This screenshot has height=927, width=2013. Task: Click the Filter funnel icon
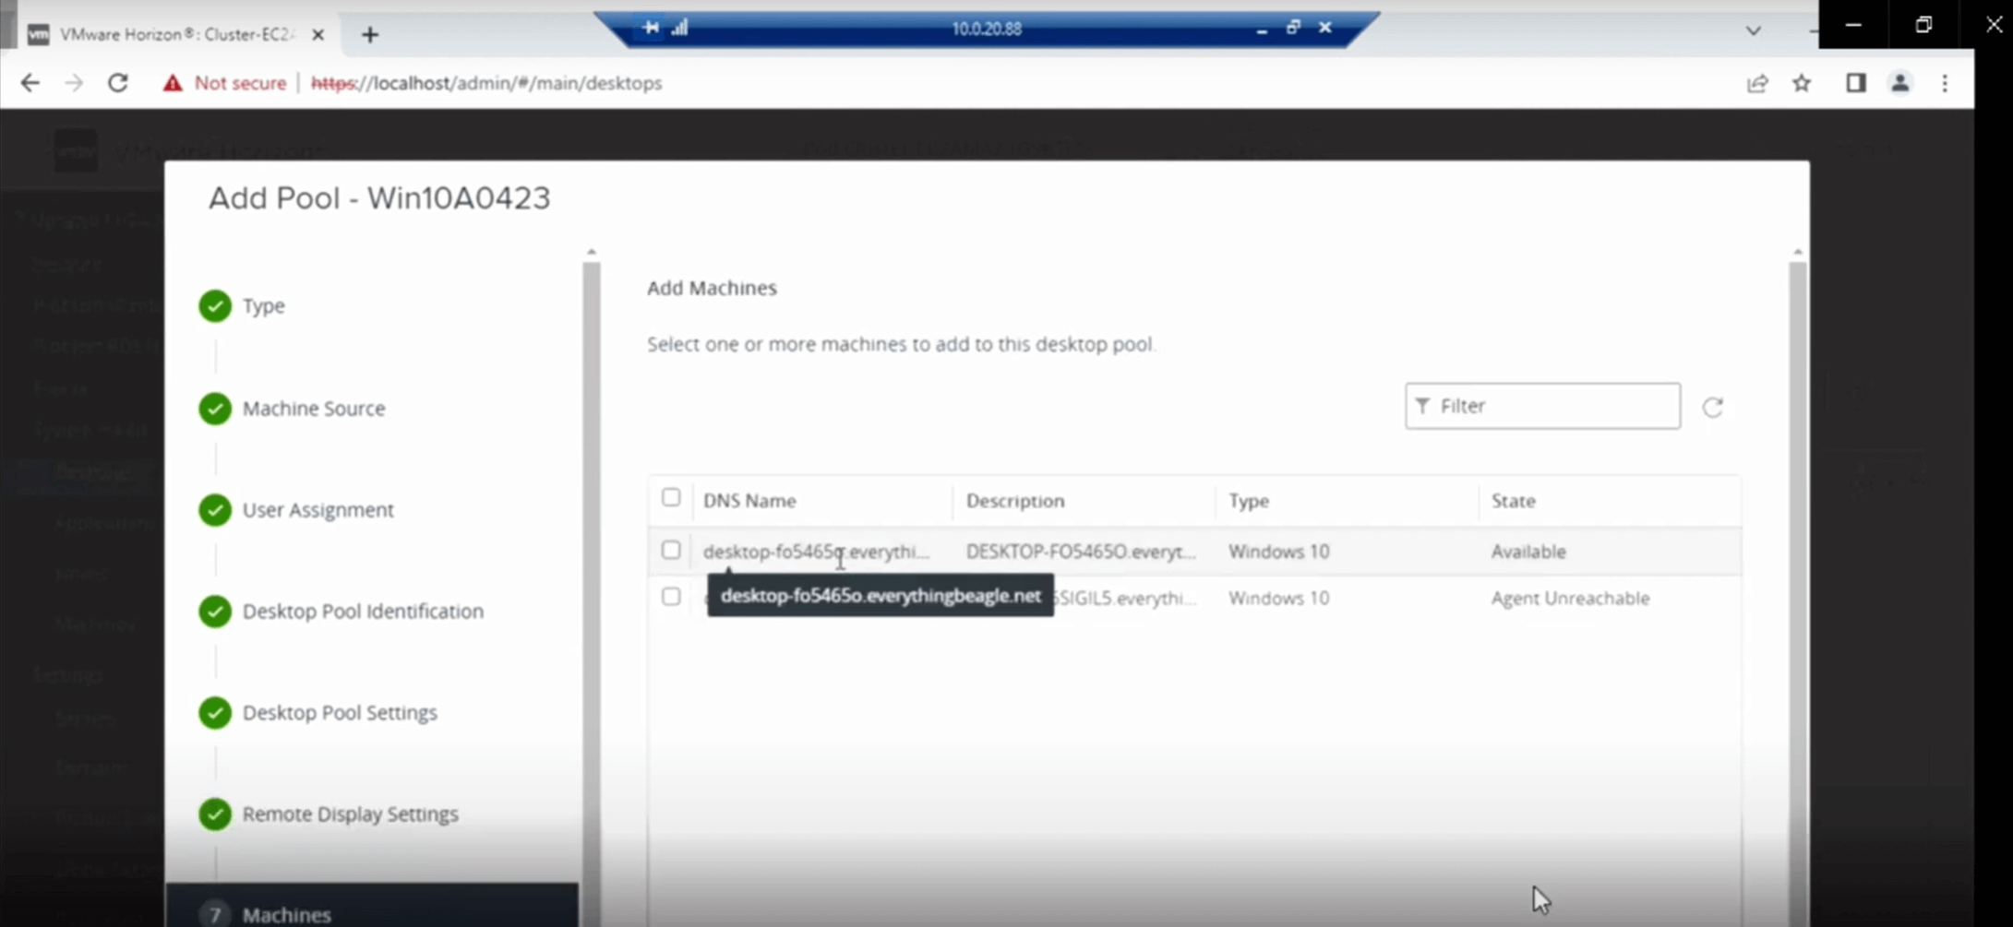coord(1422,406)
